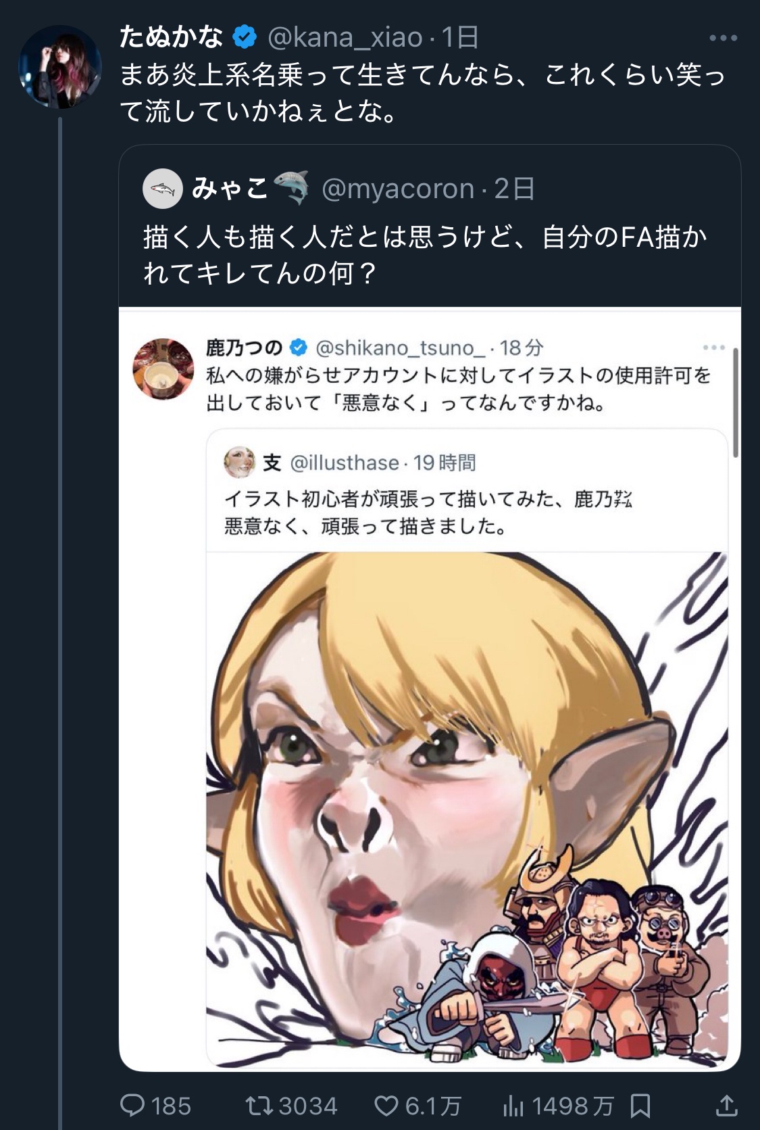Click the three dots in the embedded screenshot
The image size is (760, 1130).
[x=713, y=348]
